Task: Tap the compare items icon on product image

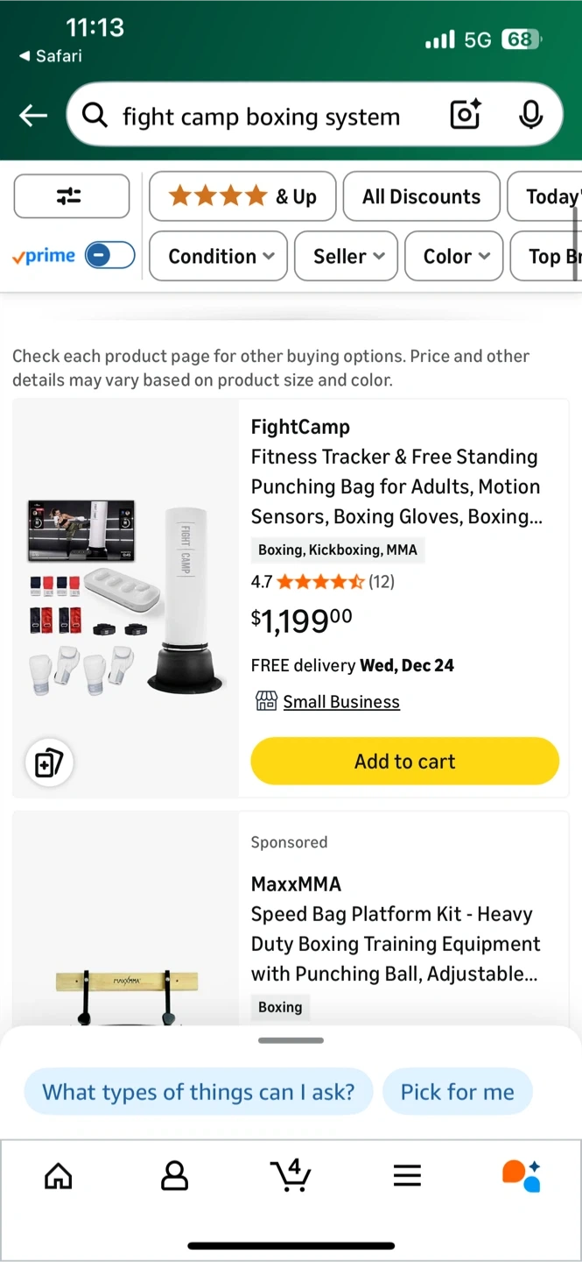Action: point(48,762)
